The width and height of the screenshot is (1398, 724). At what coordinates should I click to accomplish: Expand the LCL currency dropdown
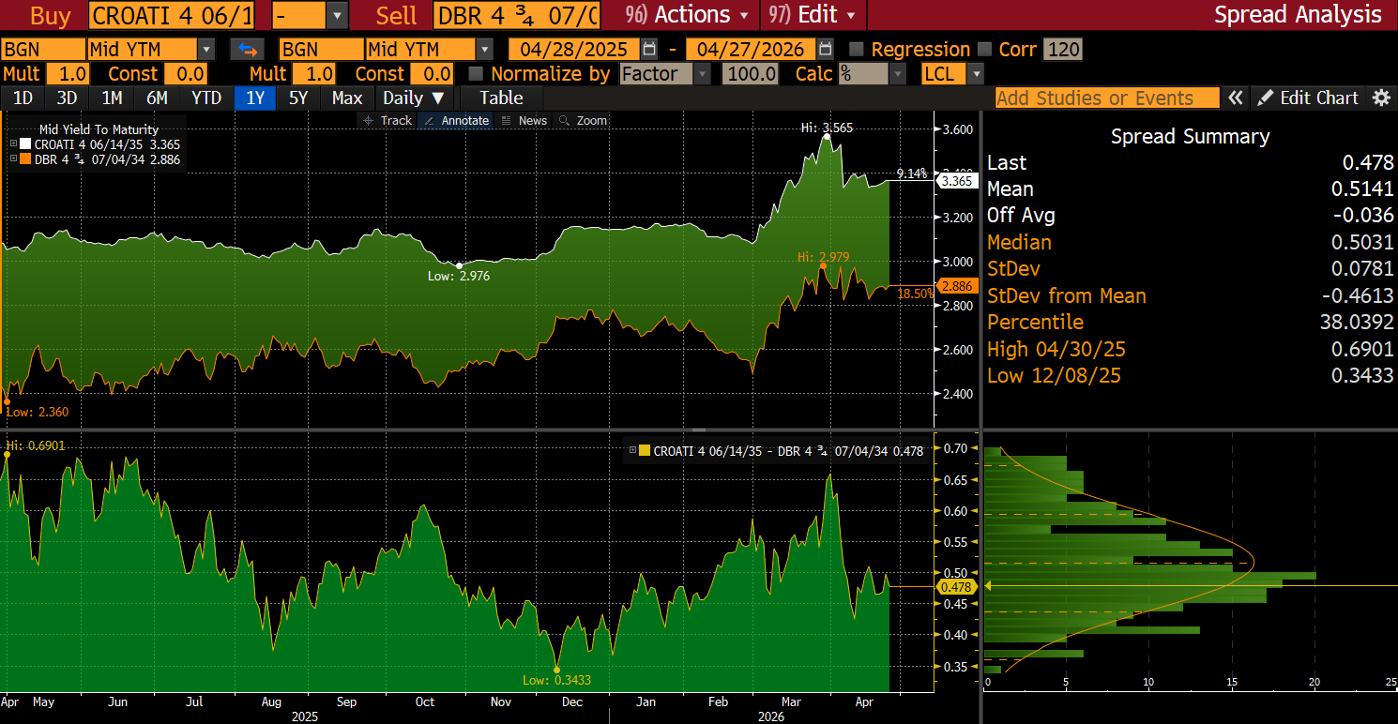[x=976, y=74]
